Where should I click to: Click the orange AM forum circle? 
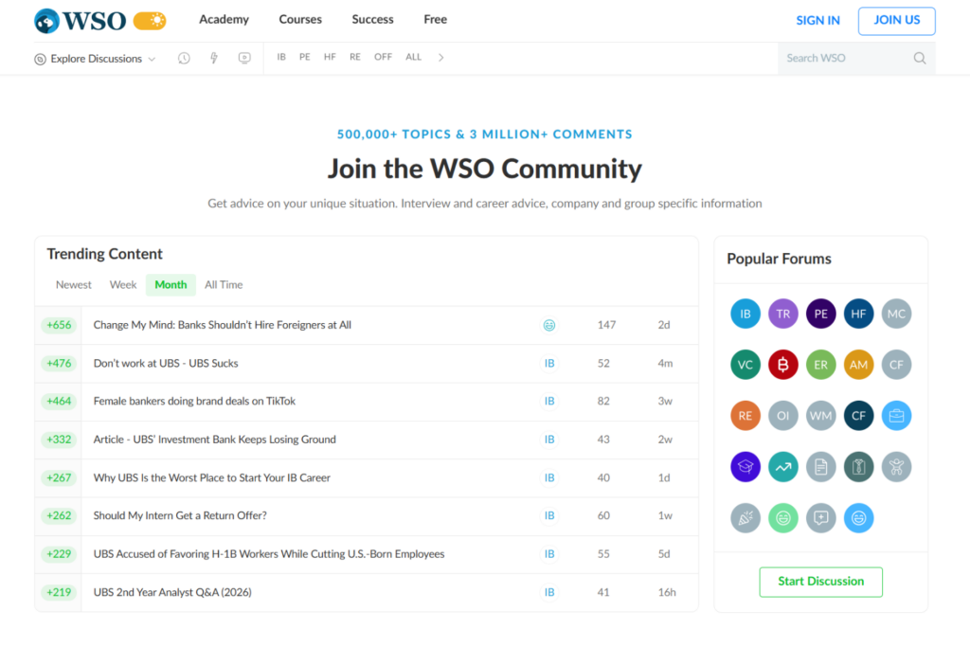pyautogui.click(x=858, y=365)
